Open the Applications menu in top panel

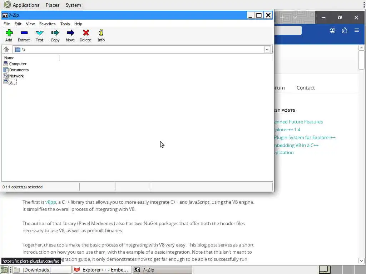[x=26, y=5]
